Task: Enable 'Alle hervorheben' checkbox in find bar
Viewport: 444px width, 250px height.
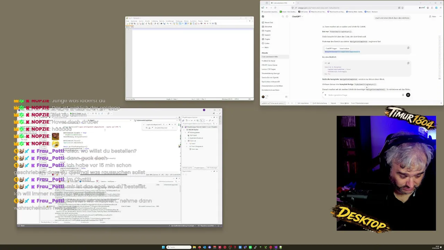Action: 296,103
